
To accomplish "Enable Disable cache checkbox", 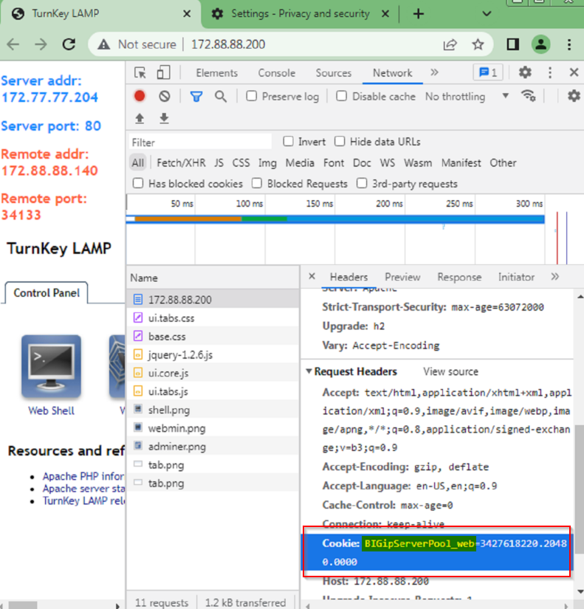I will 342,96.
